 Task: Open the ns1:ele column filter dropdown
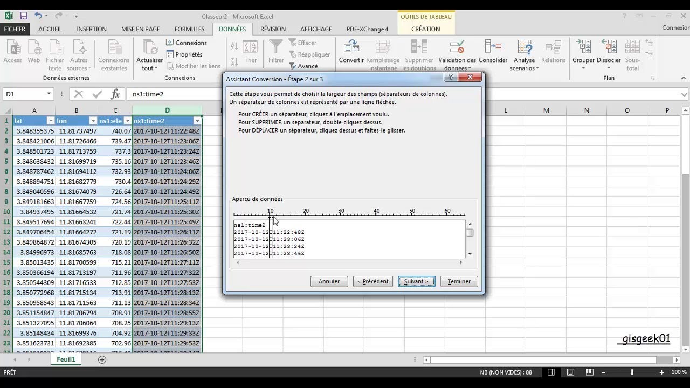[x=127, y=121]
